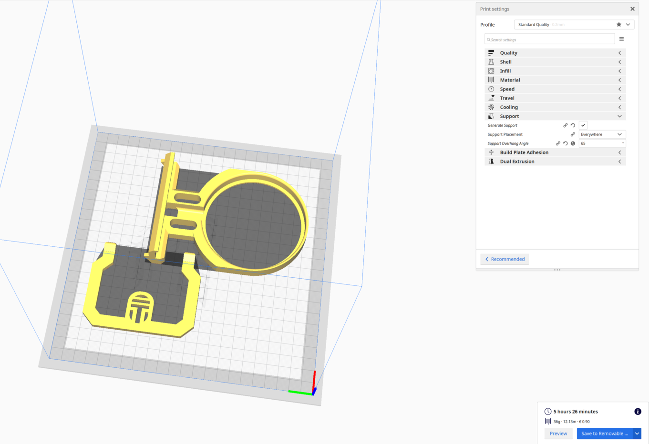The height and width of the screenshot is (444, 649).
Task: Expand the Build Plate Adhesion chevron
Action: coord(620,152)
